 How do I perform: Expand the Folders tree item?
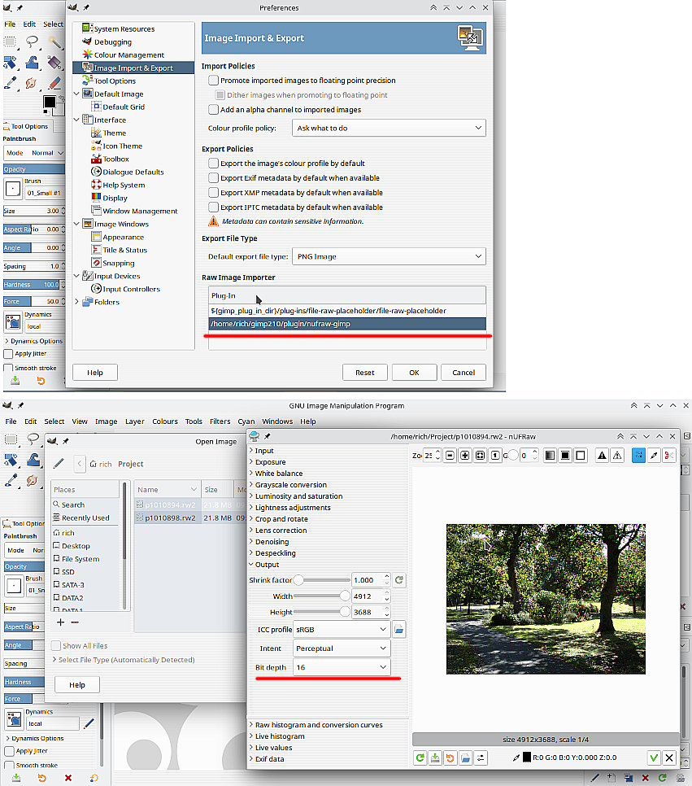[x=76, y=302]
